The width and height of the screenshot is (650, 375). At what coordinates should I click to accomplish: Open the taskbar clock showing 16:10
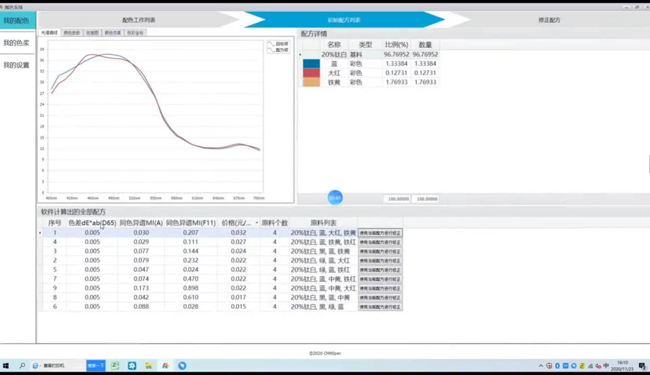tap(623, 366)
